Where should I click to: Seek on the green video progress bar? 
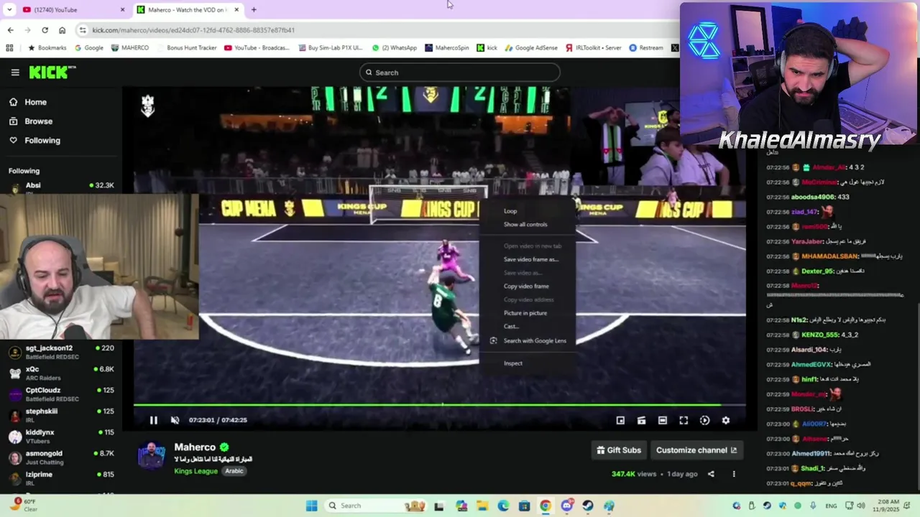coord(439,405)
